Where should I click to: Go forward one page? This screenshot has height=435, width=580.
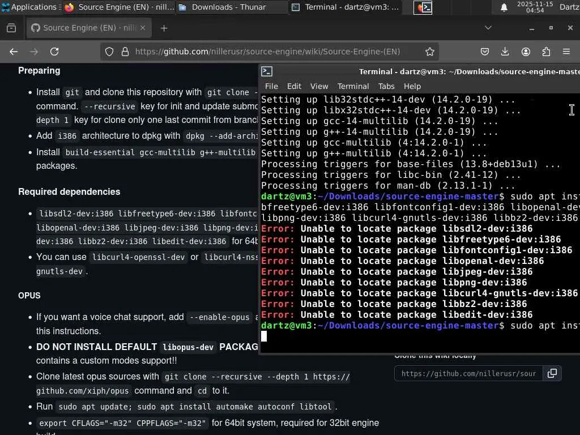click(34, 52)
